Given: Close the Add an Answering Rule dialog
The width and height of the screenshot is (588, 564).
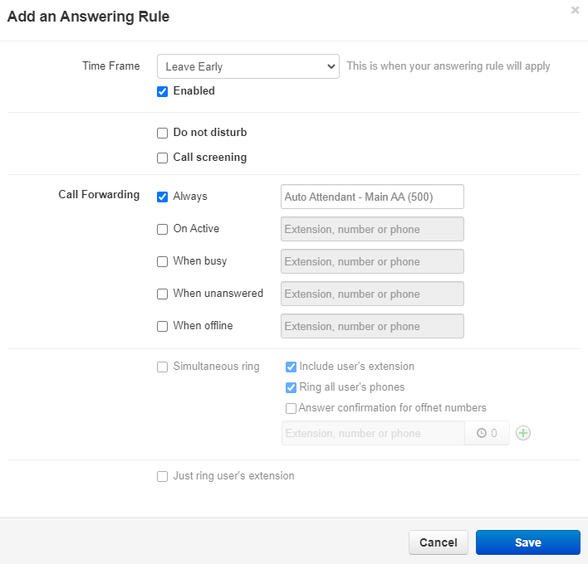Looking at the screenshot, I should click(575, 11).
